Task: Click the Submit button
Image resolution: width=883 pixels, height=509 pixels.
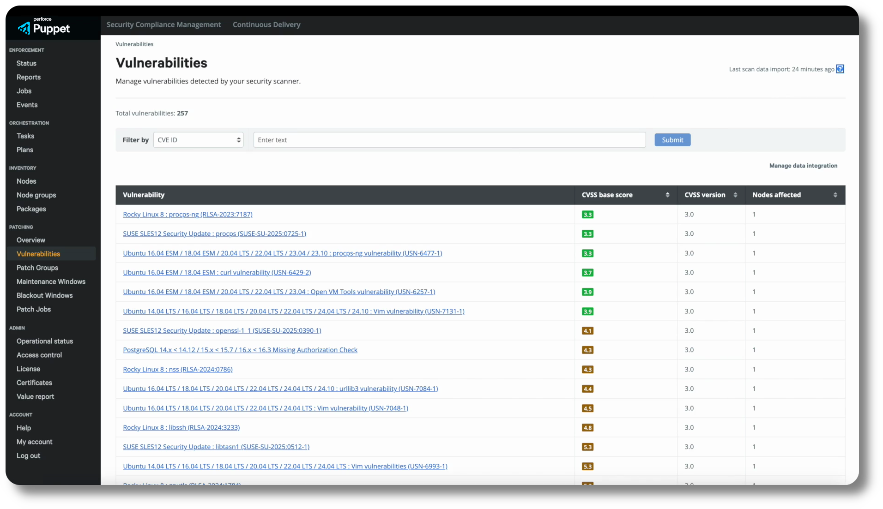Action: coord(672,139)
